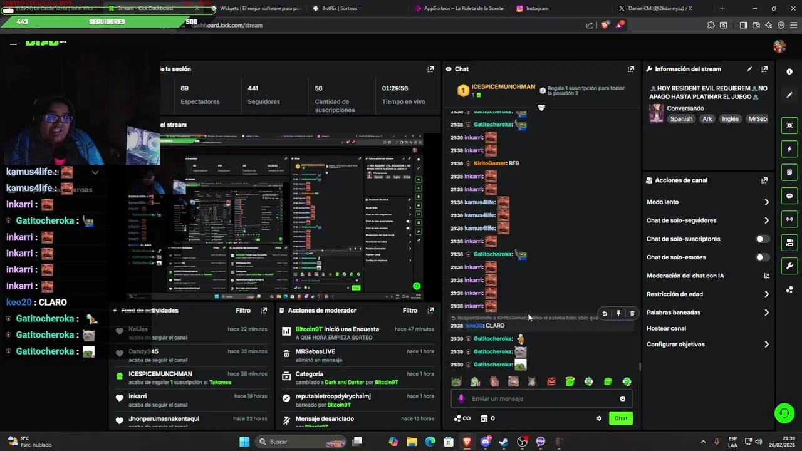Image resolution: width=802 pixels, height=451 pixels.
Task: Open the shop icon below chat
Action: pyautogui.click(x=484, y=418)
